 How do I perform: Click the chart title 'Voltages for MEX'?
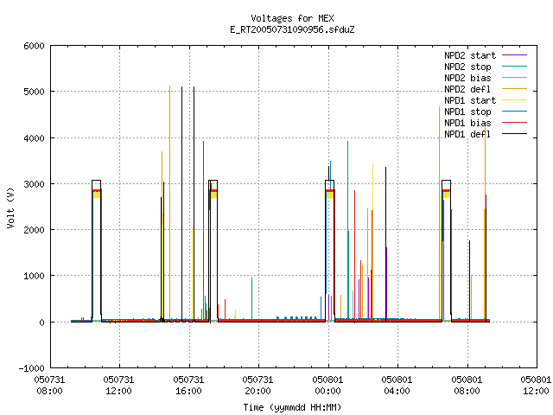292,18
